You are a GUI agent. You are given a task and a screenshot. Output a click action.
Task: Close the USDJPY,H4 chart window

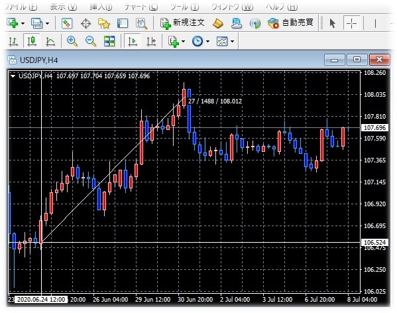pos(379,60)
